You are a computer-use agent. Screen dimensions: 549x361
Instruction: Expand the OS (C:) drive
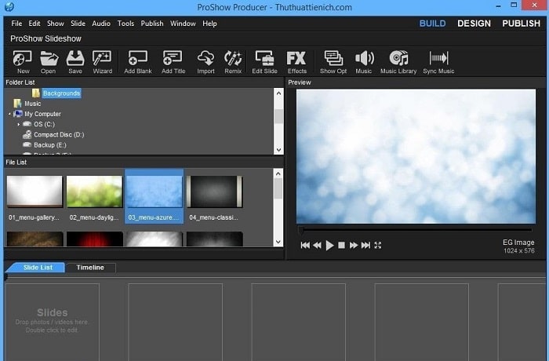pos(19,124)
